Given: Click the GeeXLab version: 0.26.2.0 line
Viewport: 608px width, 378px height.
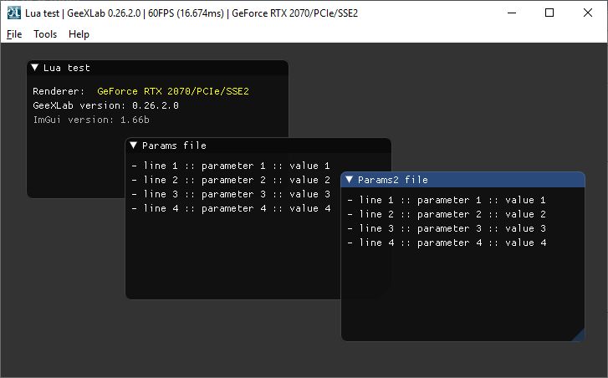Looking at the screenshot, I should 106,105.
